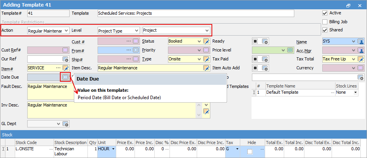Viewport: 367px width, 158px height.
Task: Click the Our Ref gear icon
Action: [x=66, y=59]
